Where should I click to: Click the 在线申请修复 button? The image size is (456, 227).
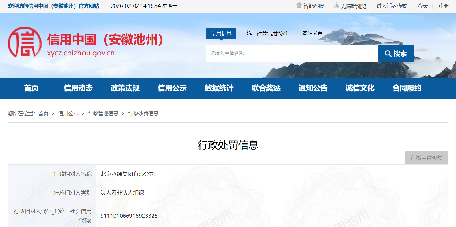(427, 158)
